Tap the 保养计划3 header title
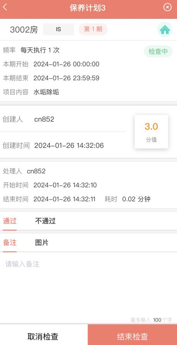The width and height of the screenshot is (177, 345). click(x=88, y=8)
